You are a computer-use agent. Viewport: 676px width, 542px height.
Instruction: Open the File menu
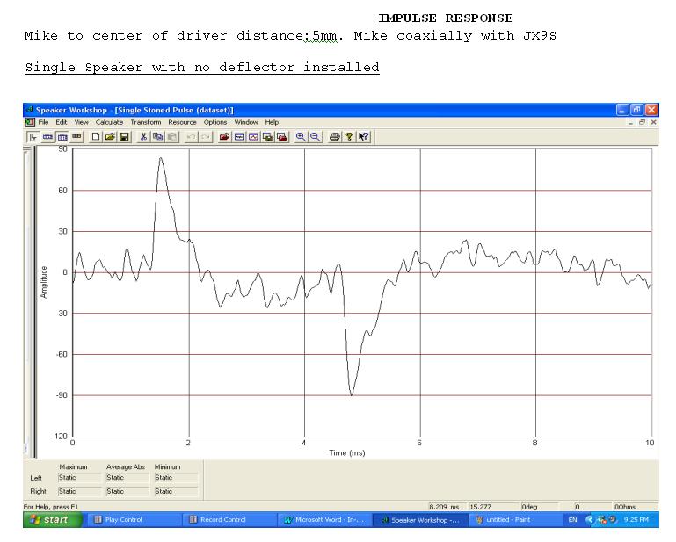coord(44,122)
